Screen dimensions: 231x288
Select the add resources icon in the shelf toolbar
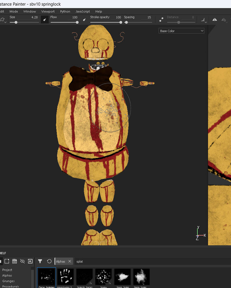click(7, 261)
